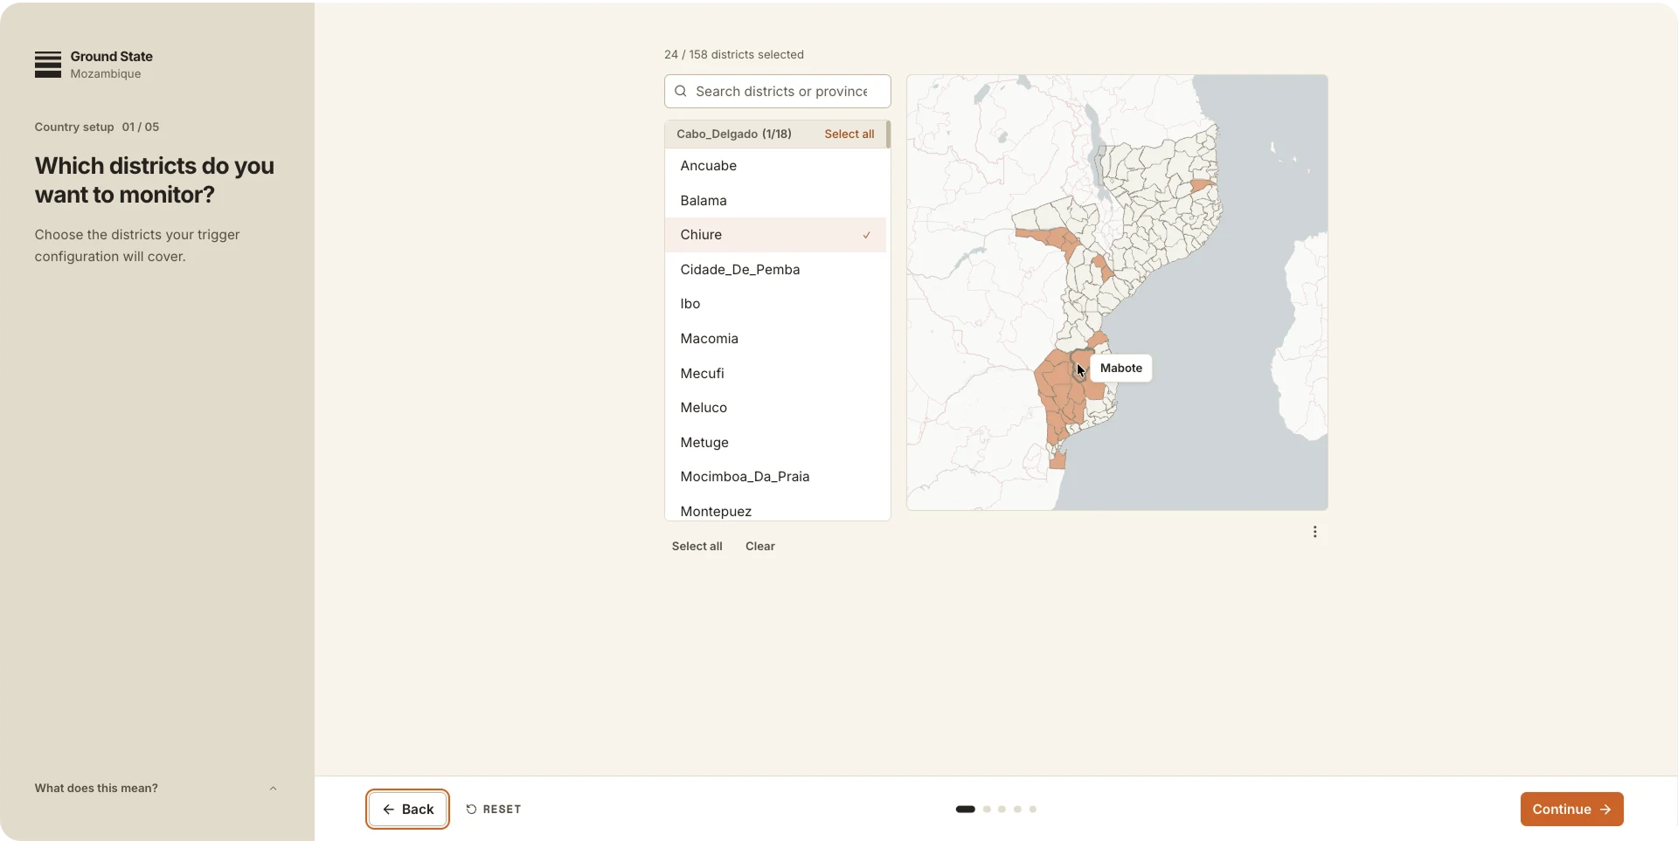This screenshot has width=1678, height=841.
Task: Click the Back arrow icon
Action: [x=389, y=810]
